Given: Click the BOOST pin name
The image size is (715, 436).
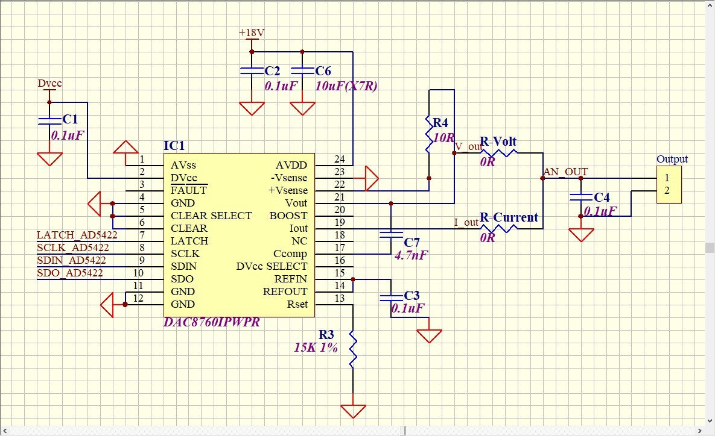Looking at the screenshot, I should click(288, 216).
